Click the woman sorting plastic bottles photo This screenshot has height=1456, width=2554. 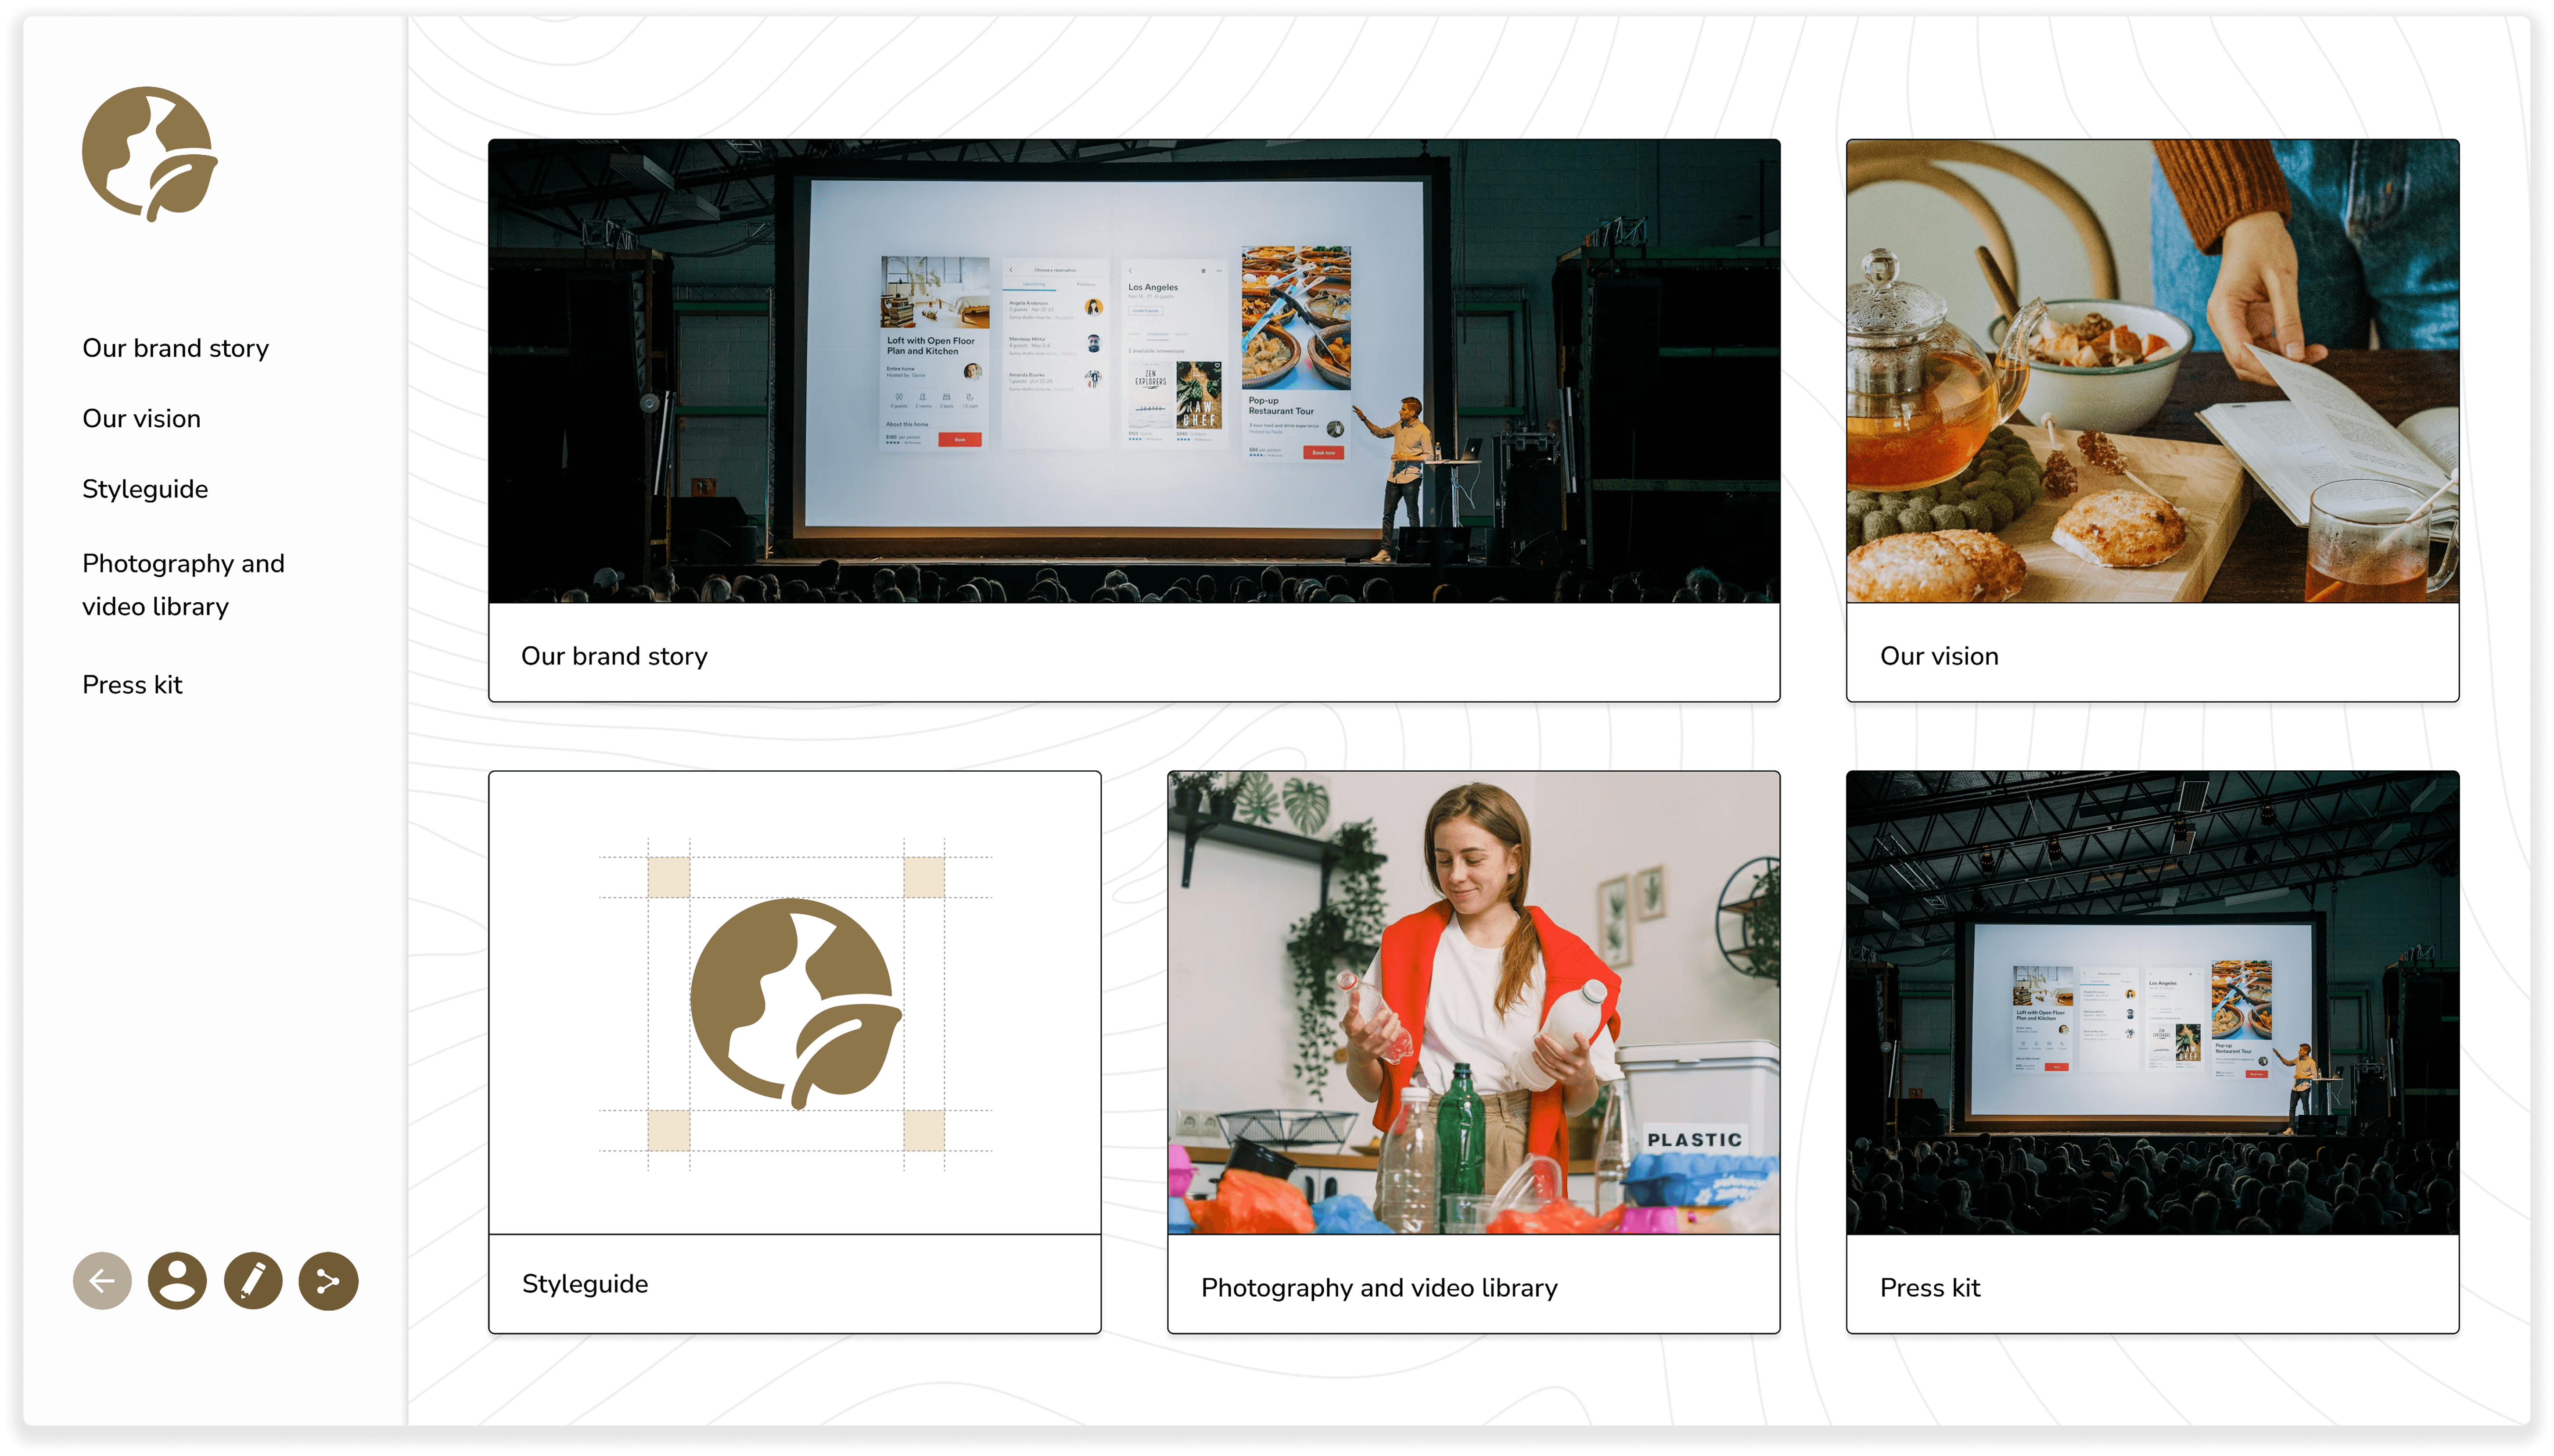(x=1473, y=1002)
